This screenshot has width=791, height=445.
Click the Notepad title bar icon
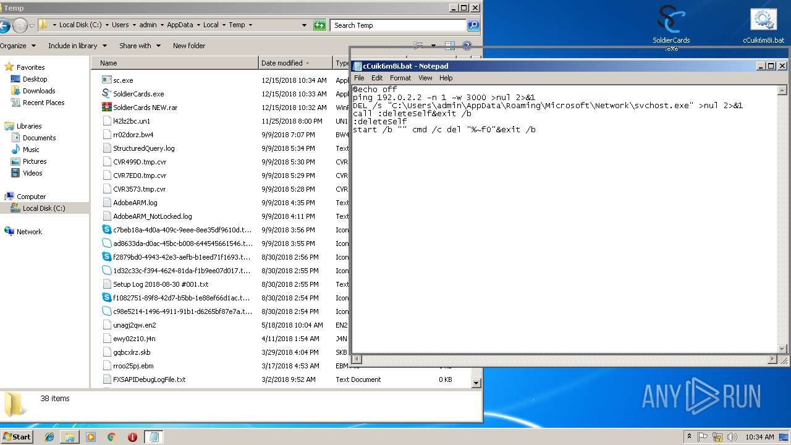(357, 66)
